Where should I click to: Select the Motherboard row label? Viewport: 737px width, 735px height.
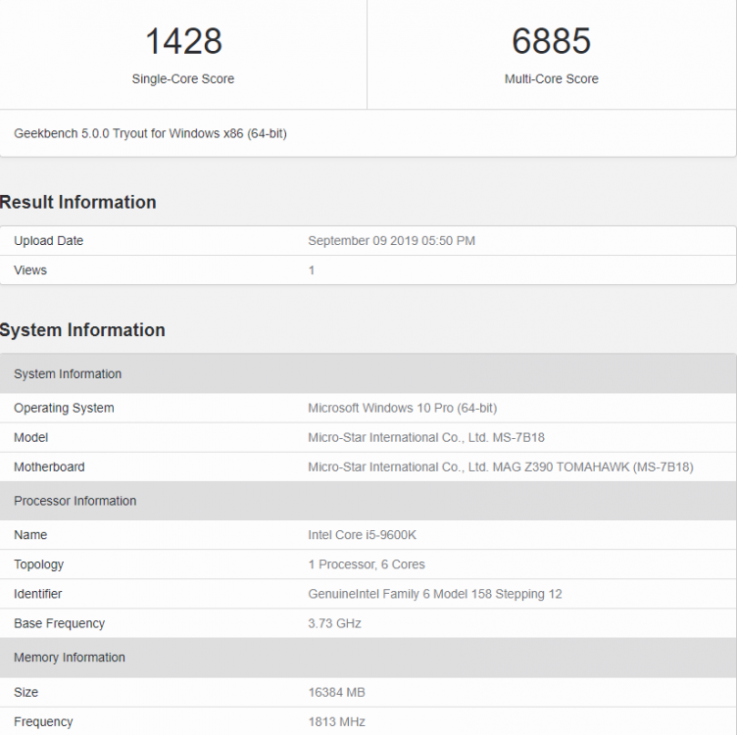coord(49,467)
